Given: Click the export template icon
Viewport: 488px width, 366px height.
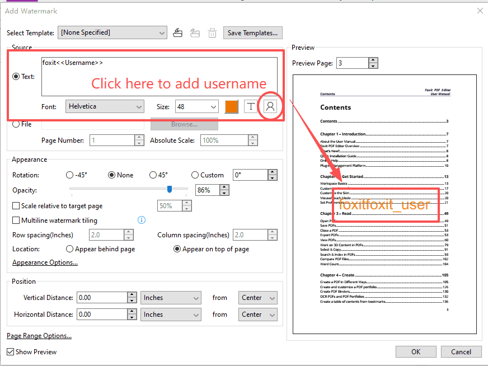Looking at the screenshot, I should [195, 32].
